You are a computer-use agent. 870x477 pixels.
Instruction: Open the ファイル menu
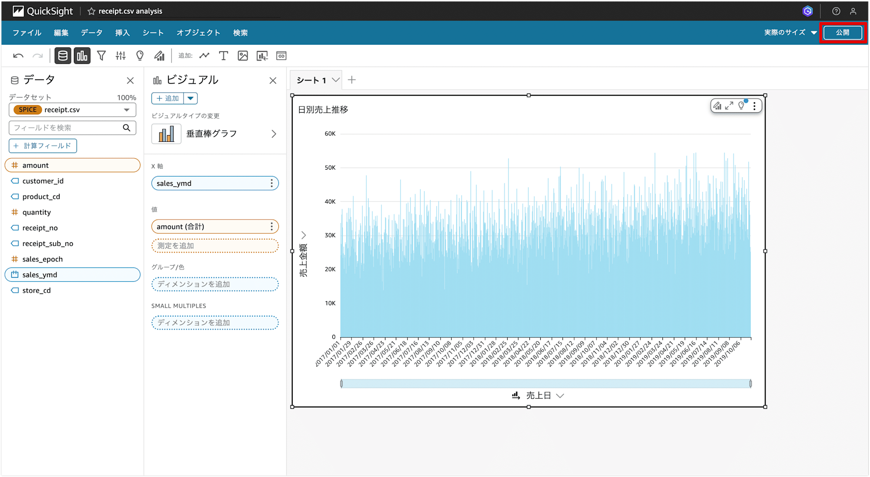(27, 33)
